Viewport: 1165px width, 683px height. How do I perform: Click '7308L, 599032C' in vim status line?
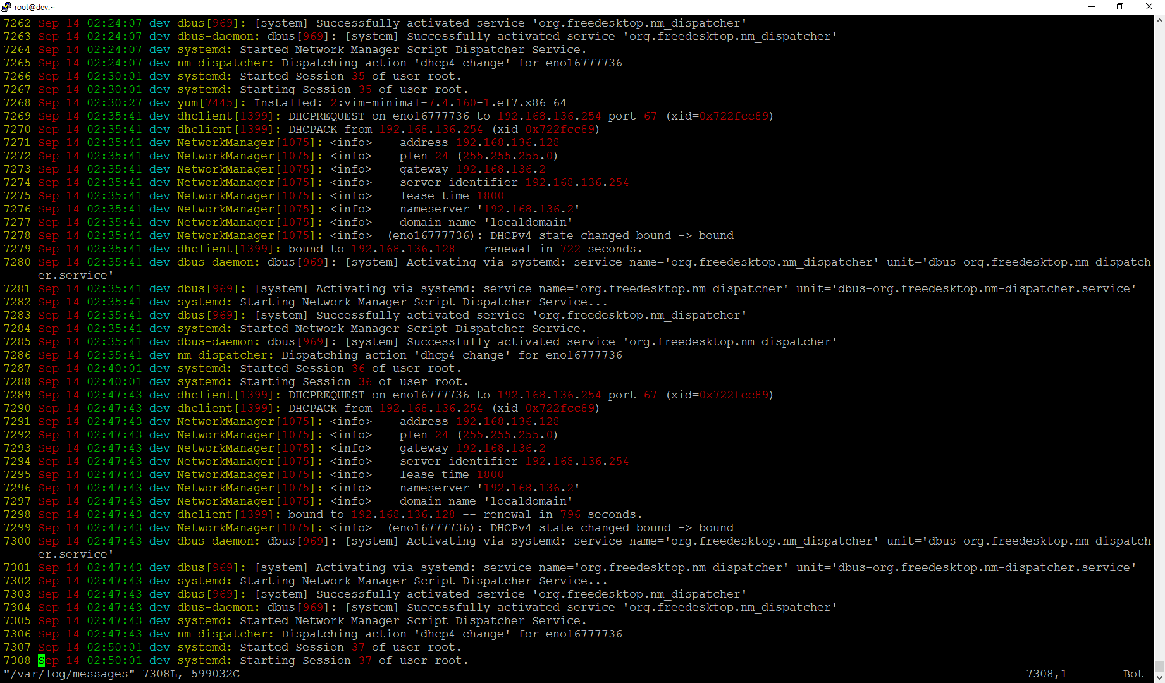tap(191, 674)
